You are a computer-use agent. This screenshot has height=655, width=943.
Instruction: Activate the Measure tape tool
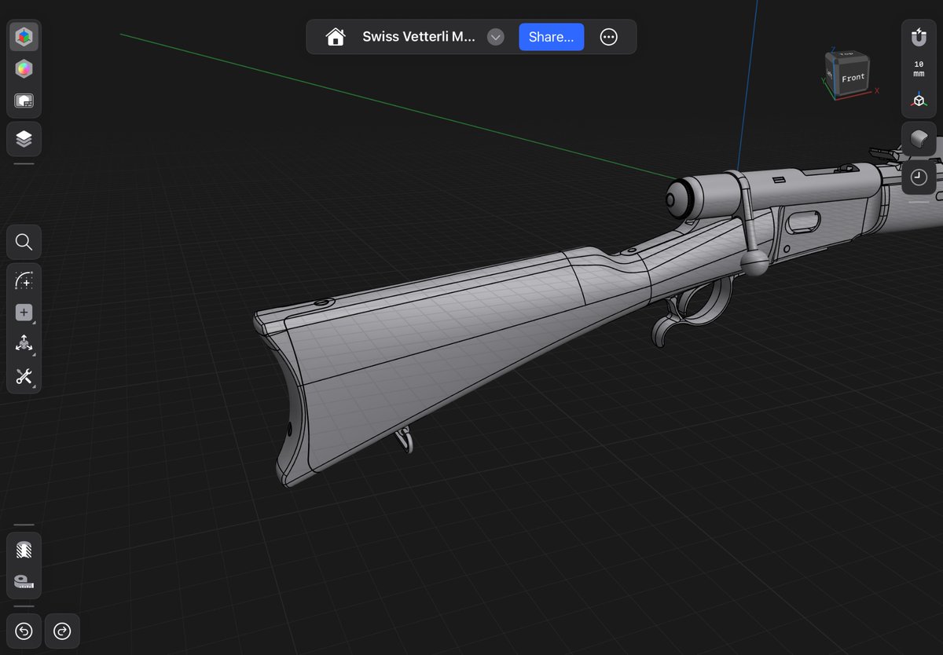click(x=24, y=583)
